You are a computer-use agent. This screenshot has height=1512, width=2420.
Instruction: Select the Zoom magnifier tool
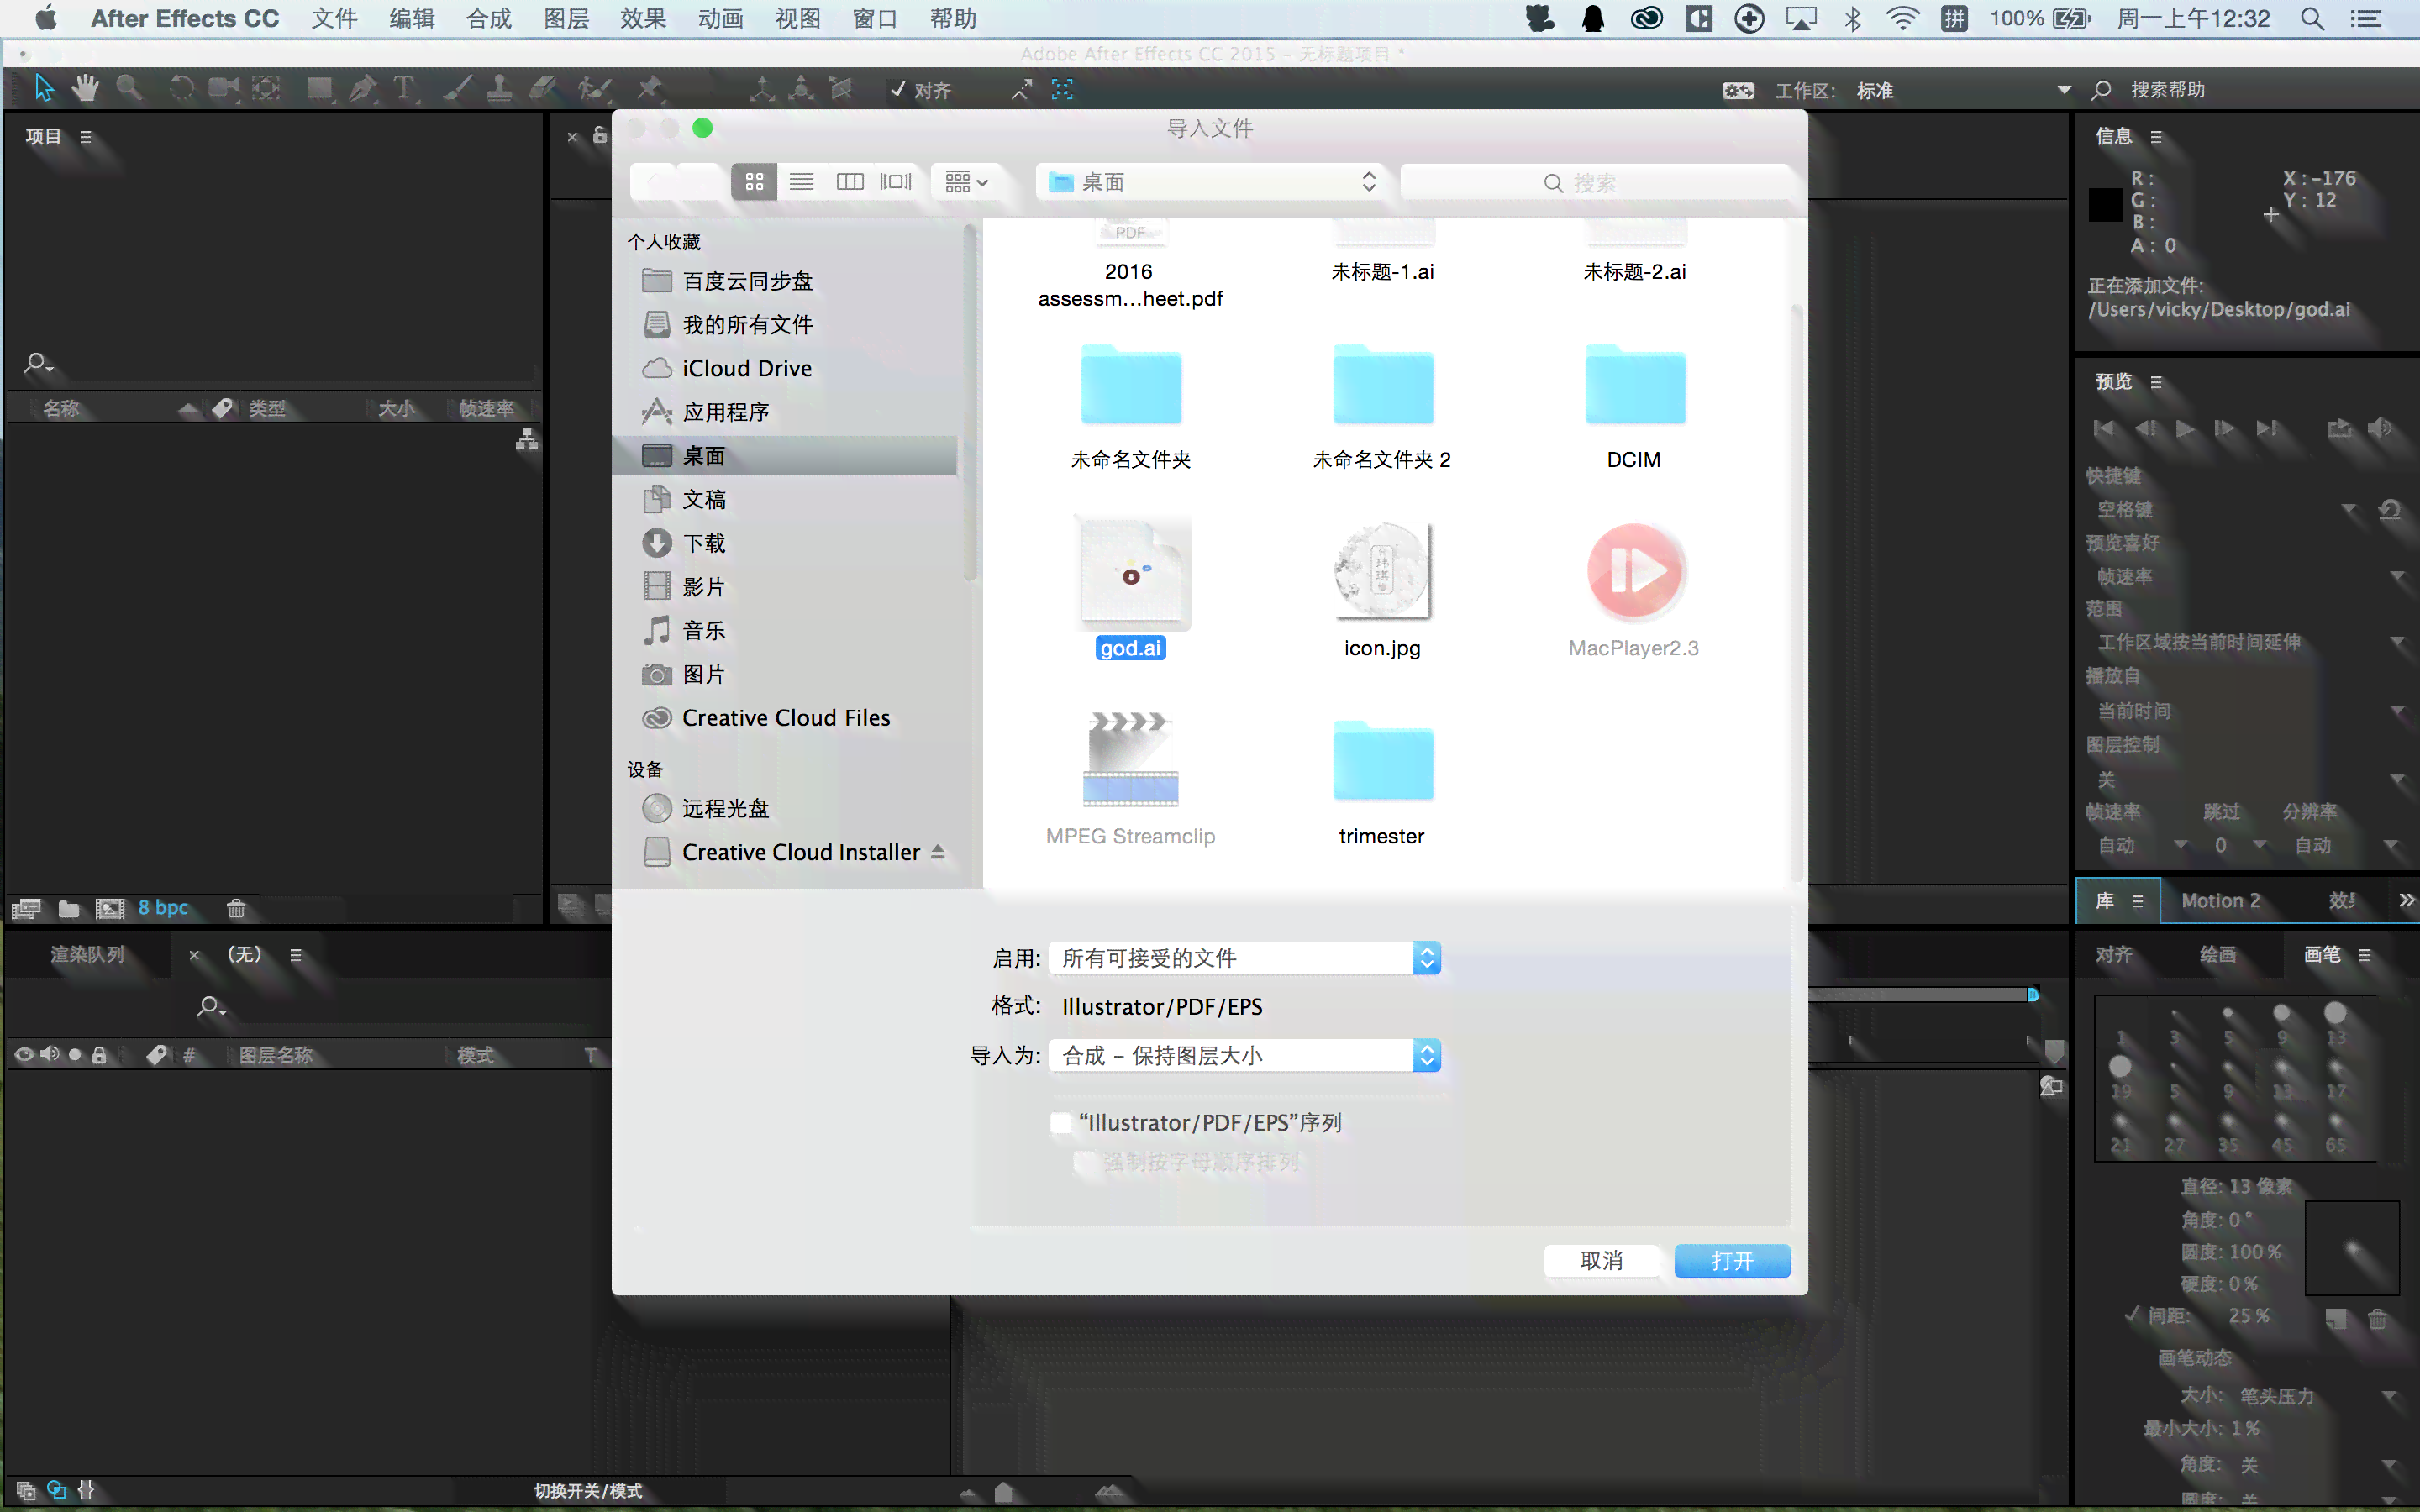tap(129, 88)
